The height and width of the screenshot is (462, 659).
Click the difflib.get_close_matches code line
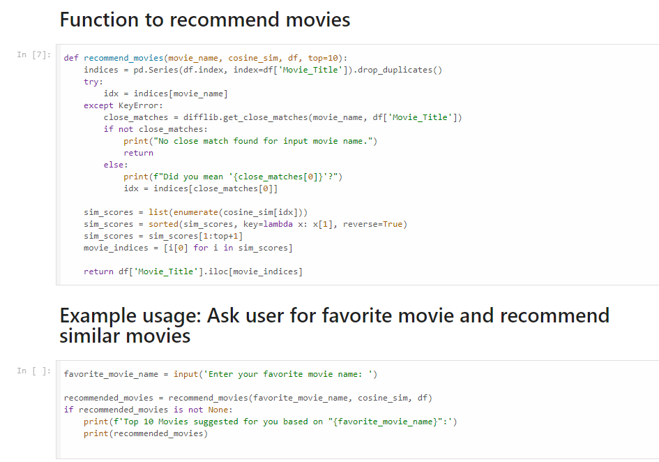282,117
